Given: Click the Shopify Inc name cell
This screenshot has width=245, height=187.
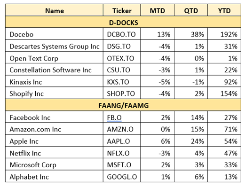Looking at the screenshot, I should (x=54, y=93).
